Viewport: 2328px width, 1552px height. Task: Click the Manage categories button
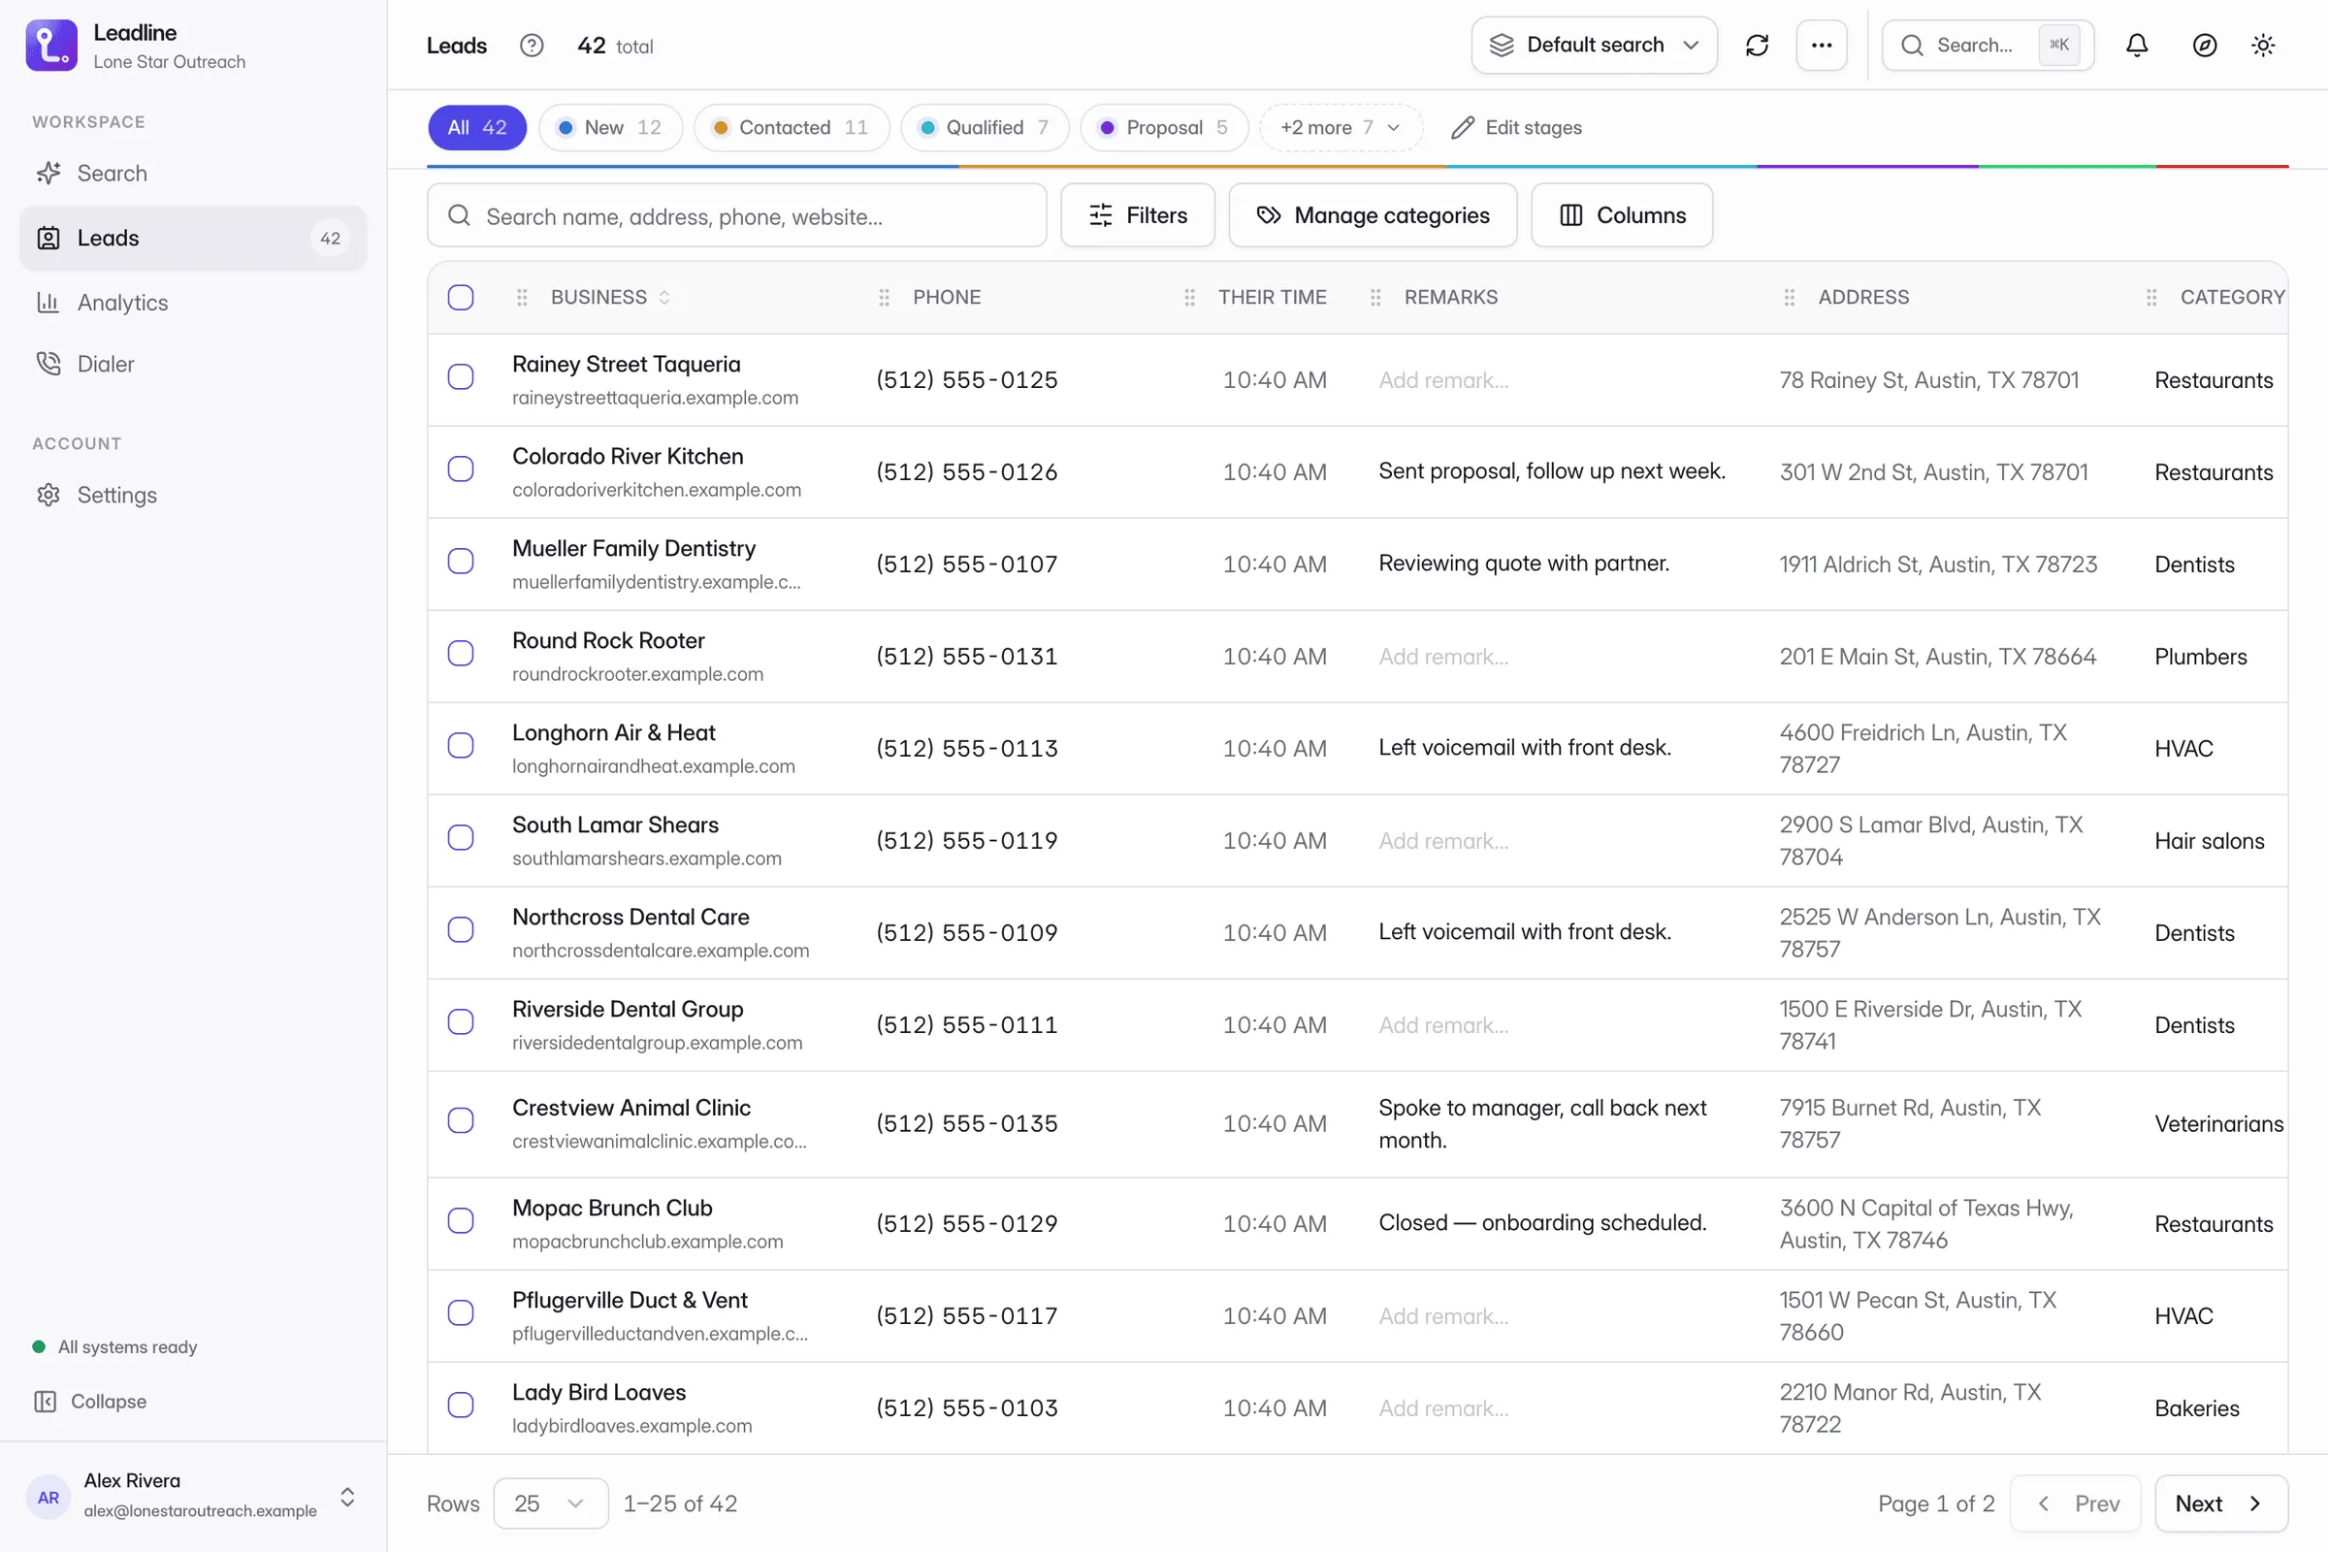1373,214
